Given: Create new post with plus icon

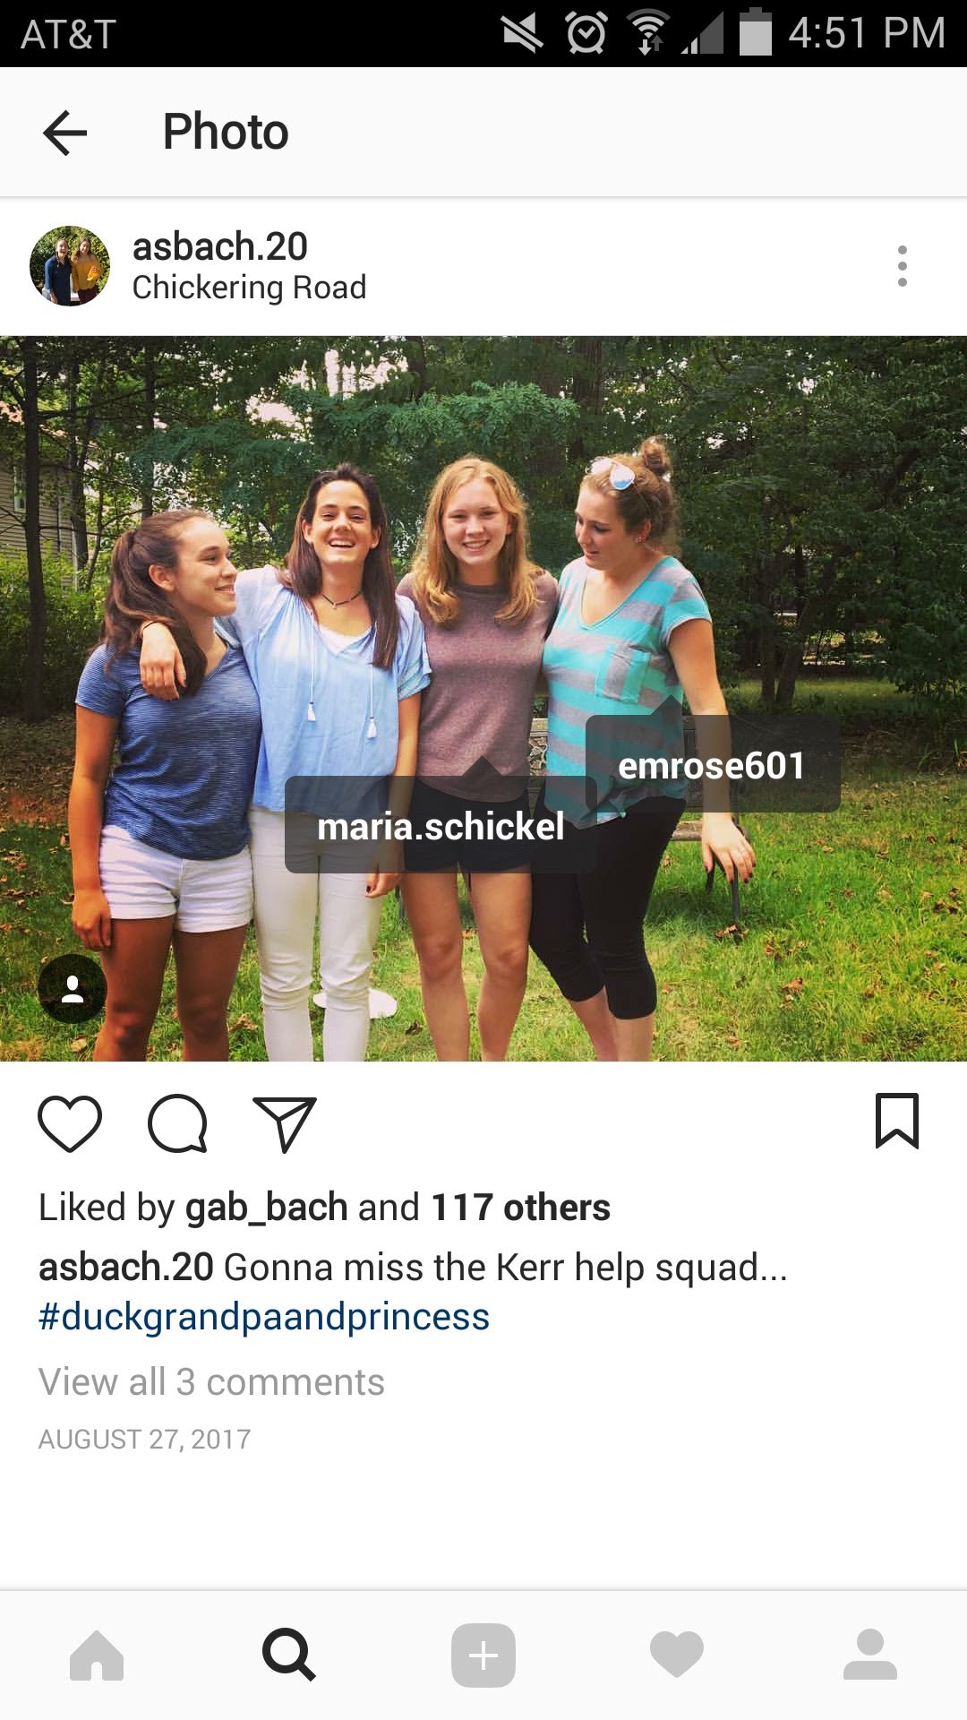Looking at the screenshot, I should click(483, 1655).
